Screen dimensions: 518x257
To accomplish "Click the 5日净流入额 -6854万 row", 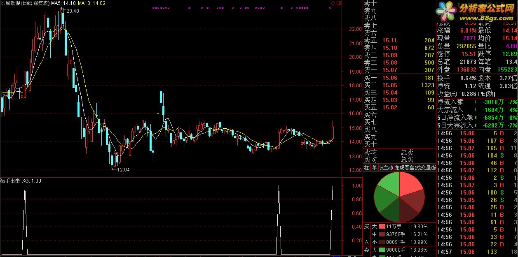I will 477,118.
